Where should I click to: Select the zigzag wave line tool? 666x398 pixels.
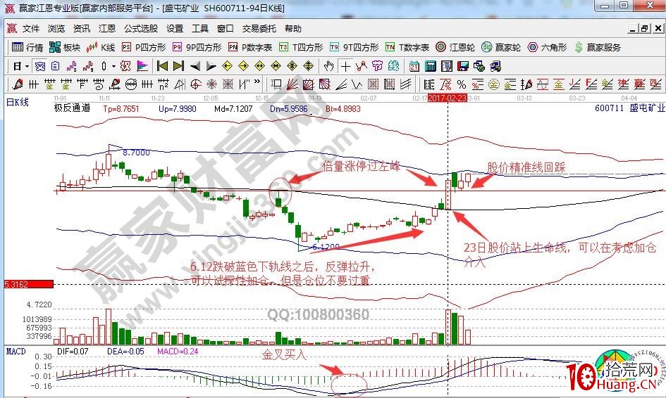[x=357, y=84]
